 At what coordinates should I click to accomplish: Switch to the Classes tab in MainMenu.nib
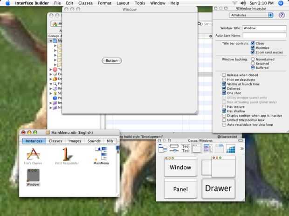click(x=55, y=141)
